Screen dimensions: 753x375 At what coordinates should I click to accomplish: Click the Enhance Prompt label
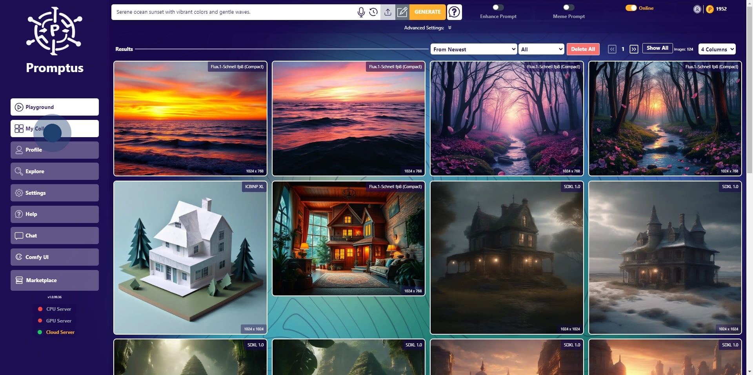(x=498, y=16)
